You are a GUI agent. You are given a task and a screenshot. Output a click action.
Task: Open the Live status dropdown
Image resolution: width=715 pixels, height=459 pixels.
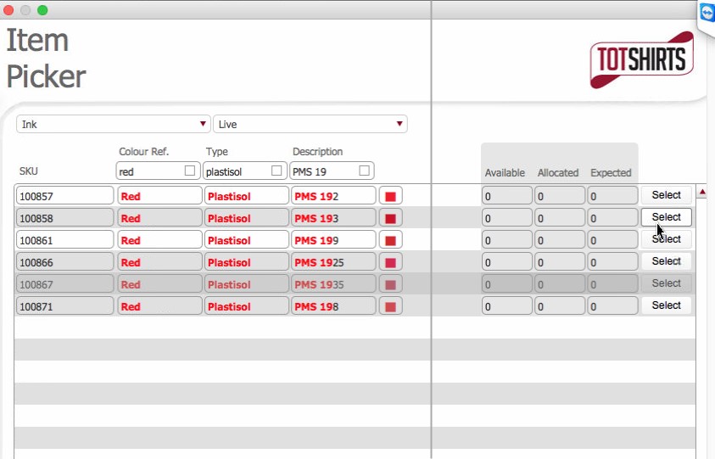310,125
